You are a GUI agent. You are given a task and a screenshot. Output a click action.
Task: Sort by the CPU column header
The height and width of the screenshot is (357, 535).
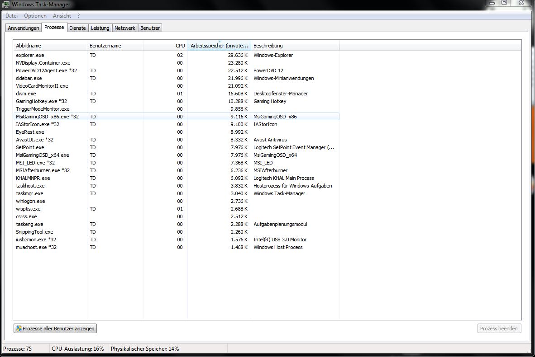(166, 46)
